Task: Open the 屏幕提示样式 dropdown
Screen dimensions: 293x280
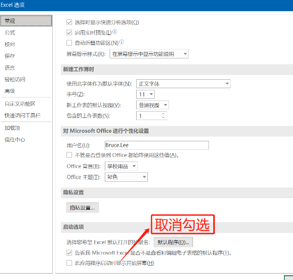Action: point(149,54)
